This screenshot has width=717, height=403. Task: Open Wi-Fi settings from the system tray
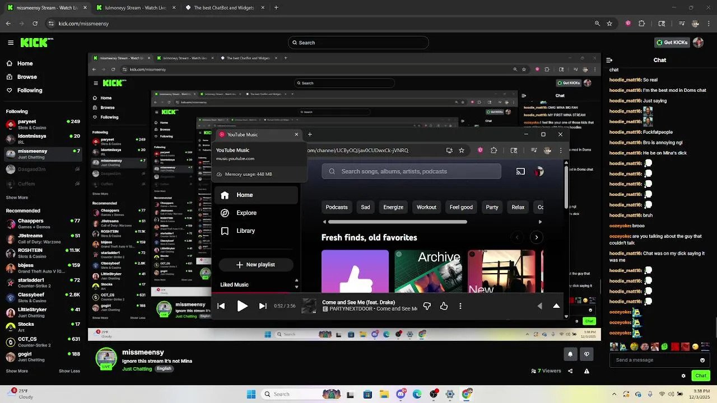click(x=662, y=394)
